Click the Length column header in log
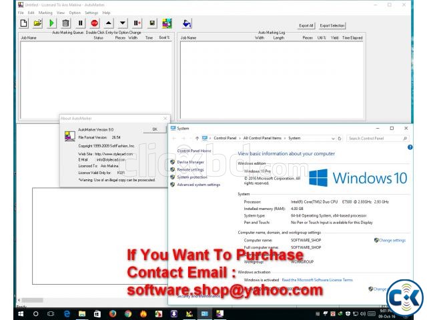The image size is (427, 320). coord(279,38)
